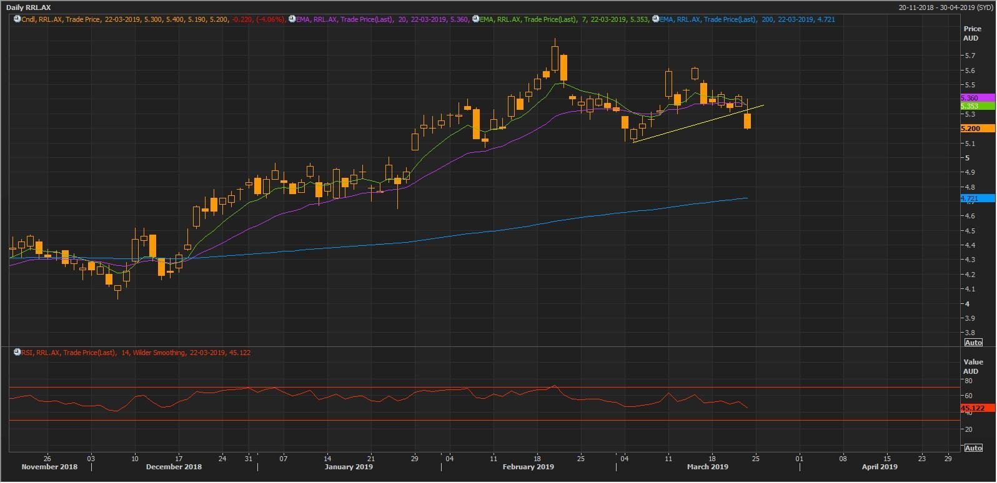The height and width of the screenshot is (483, 997).
Task: Click the 'Value AUD' RSI axis header
Action: 973,366
